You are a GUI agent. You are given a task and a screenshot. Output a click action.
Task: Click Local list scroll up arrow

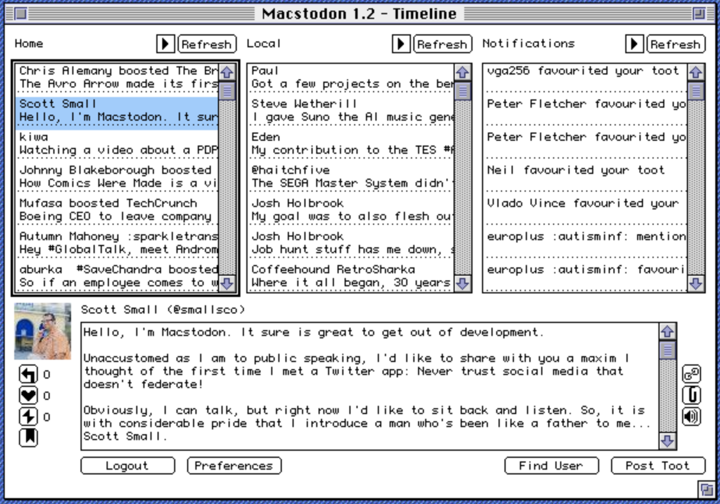pyautogui.click(x=462, y=72)
